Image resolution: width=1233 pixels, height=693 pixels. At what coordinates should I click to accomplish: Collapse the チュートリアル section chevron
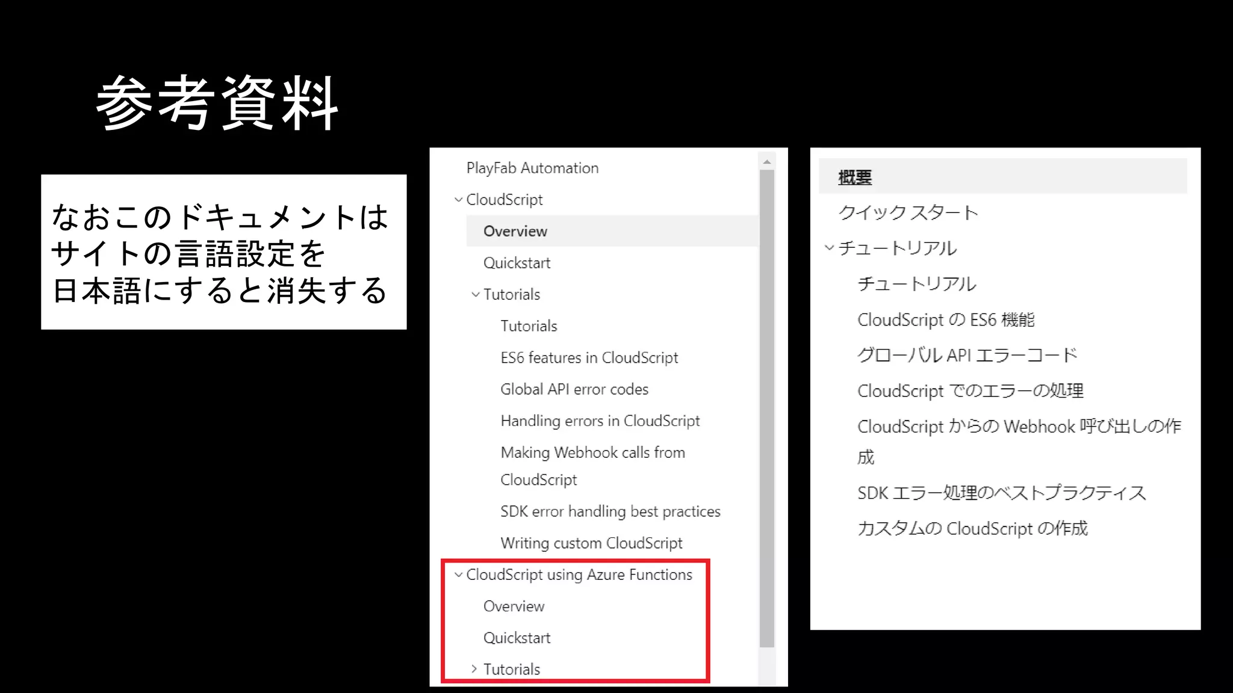pyautogui.click(x=829, y=248)
